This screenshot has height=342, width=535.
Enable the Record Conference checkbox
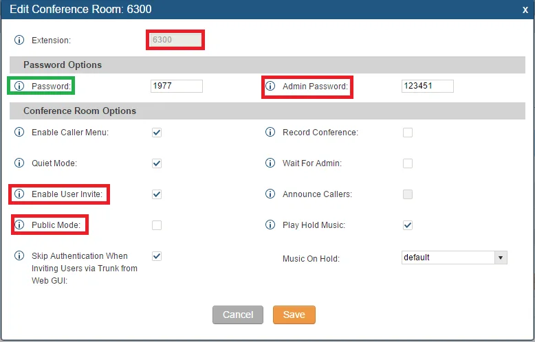(x=408, y=133)
